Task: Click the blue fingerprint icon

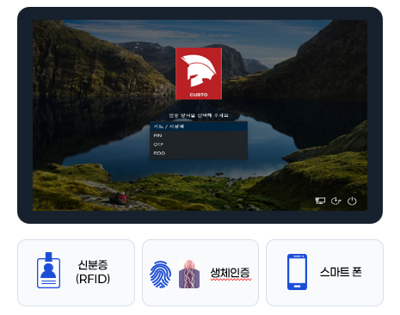Action: coord(161,275)
